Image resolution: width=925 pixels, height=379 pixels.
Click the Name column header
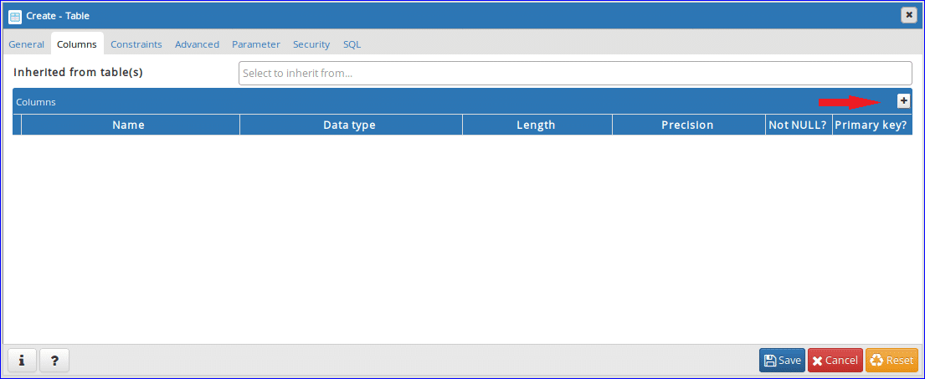point(129,125)
